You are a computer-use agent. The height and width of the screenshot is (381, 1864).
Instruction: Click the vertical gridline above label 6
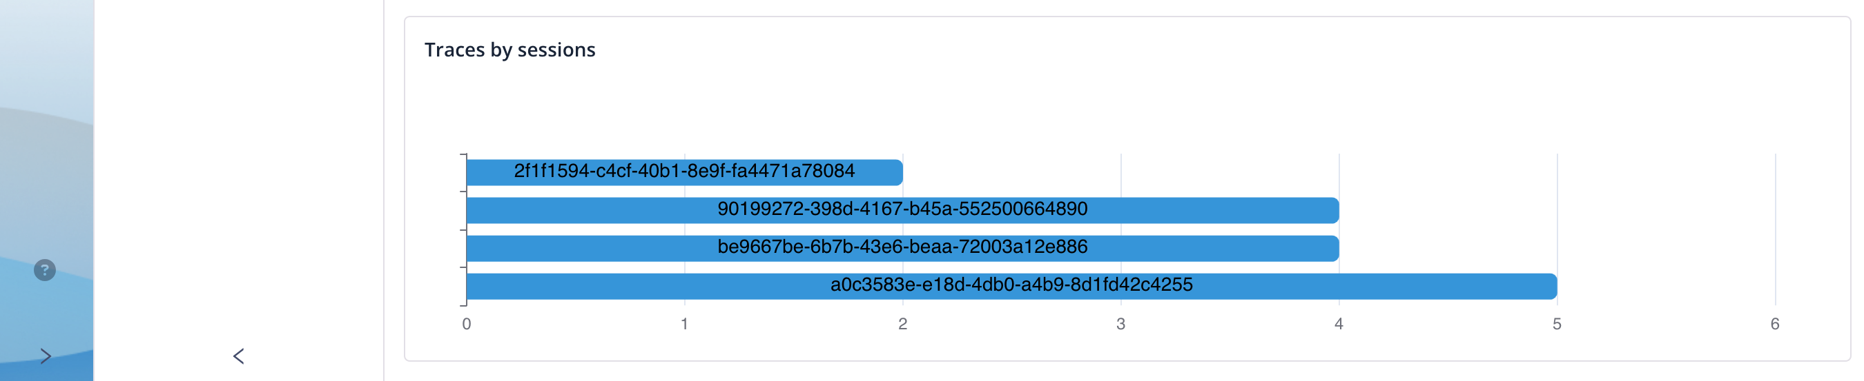1775,229
